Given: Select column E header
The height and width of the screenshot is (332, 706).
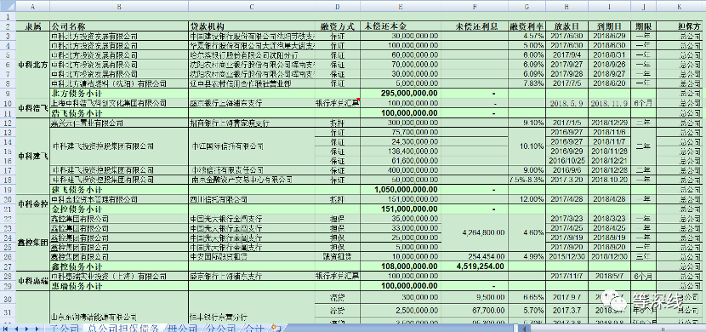Looking at the screenshot, I should (401, 6).
